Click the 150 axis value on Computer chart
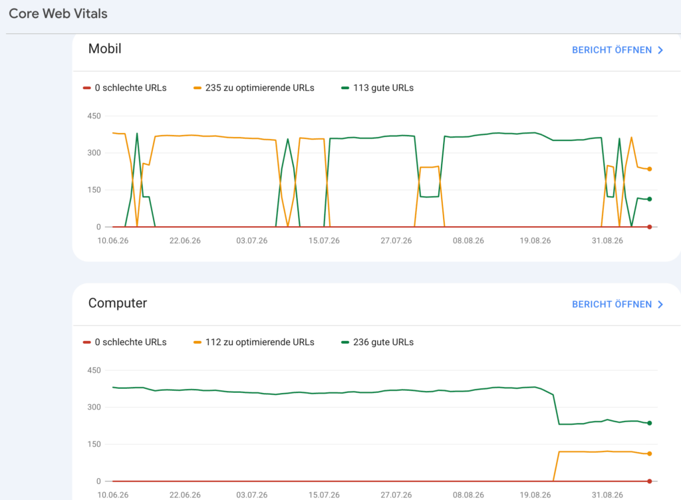 [x=94, y=444]
